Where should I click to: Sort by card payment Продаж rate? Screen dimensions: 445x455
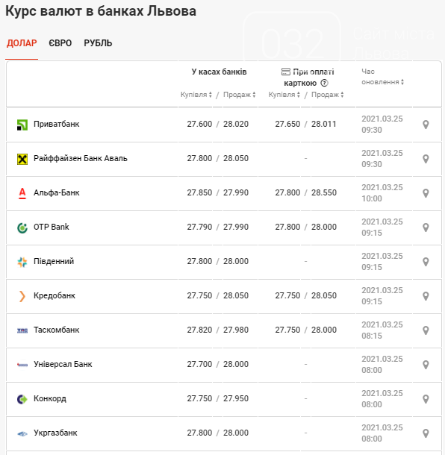[328, 95]
